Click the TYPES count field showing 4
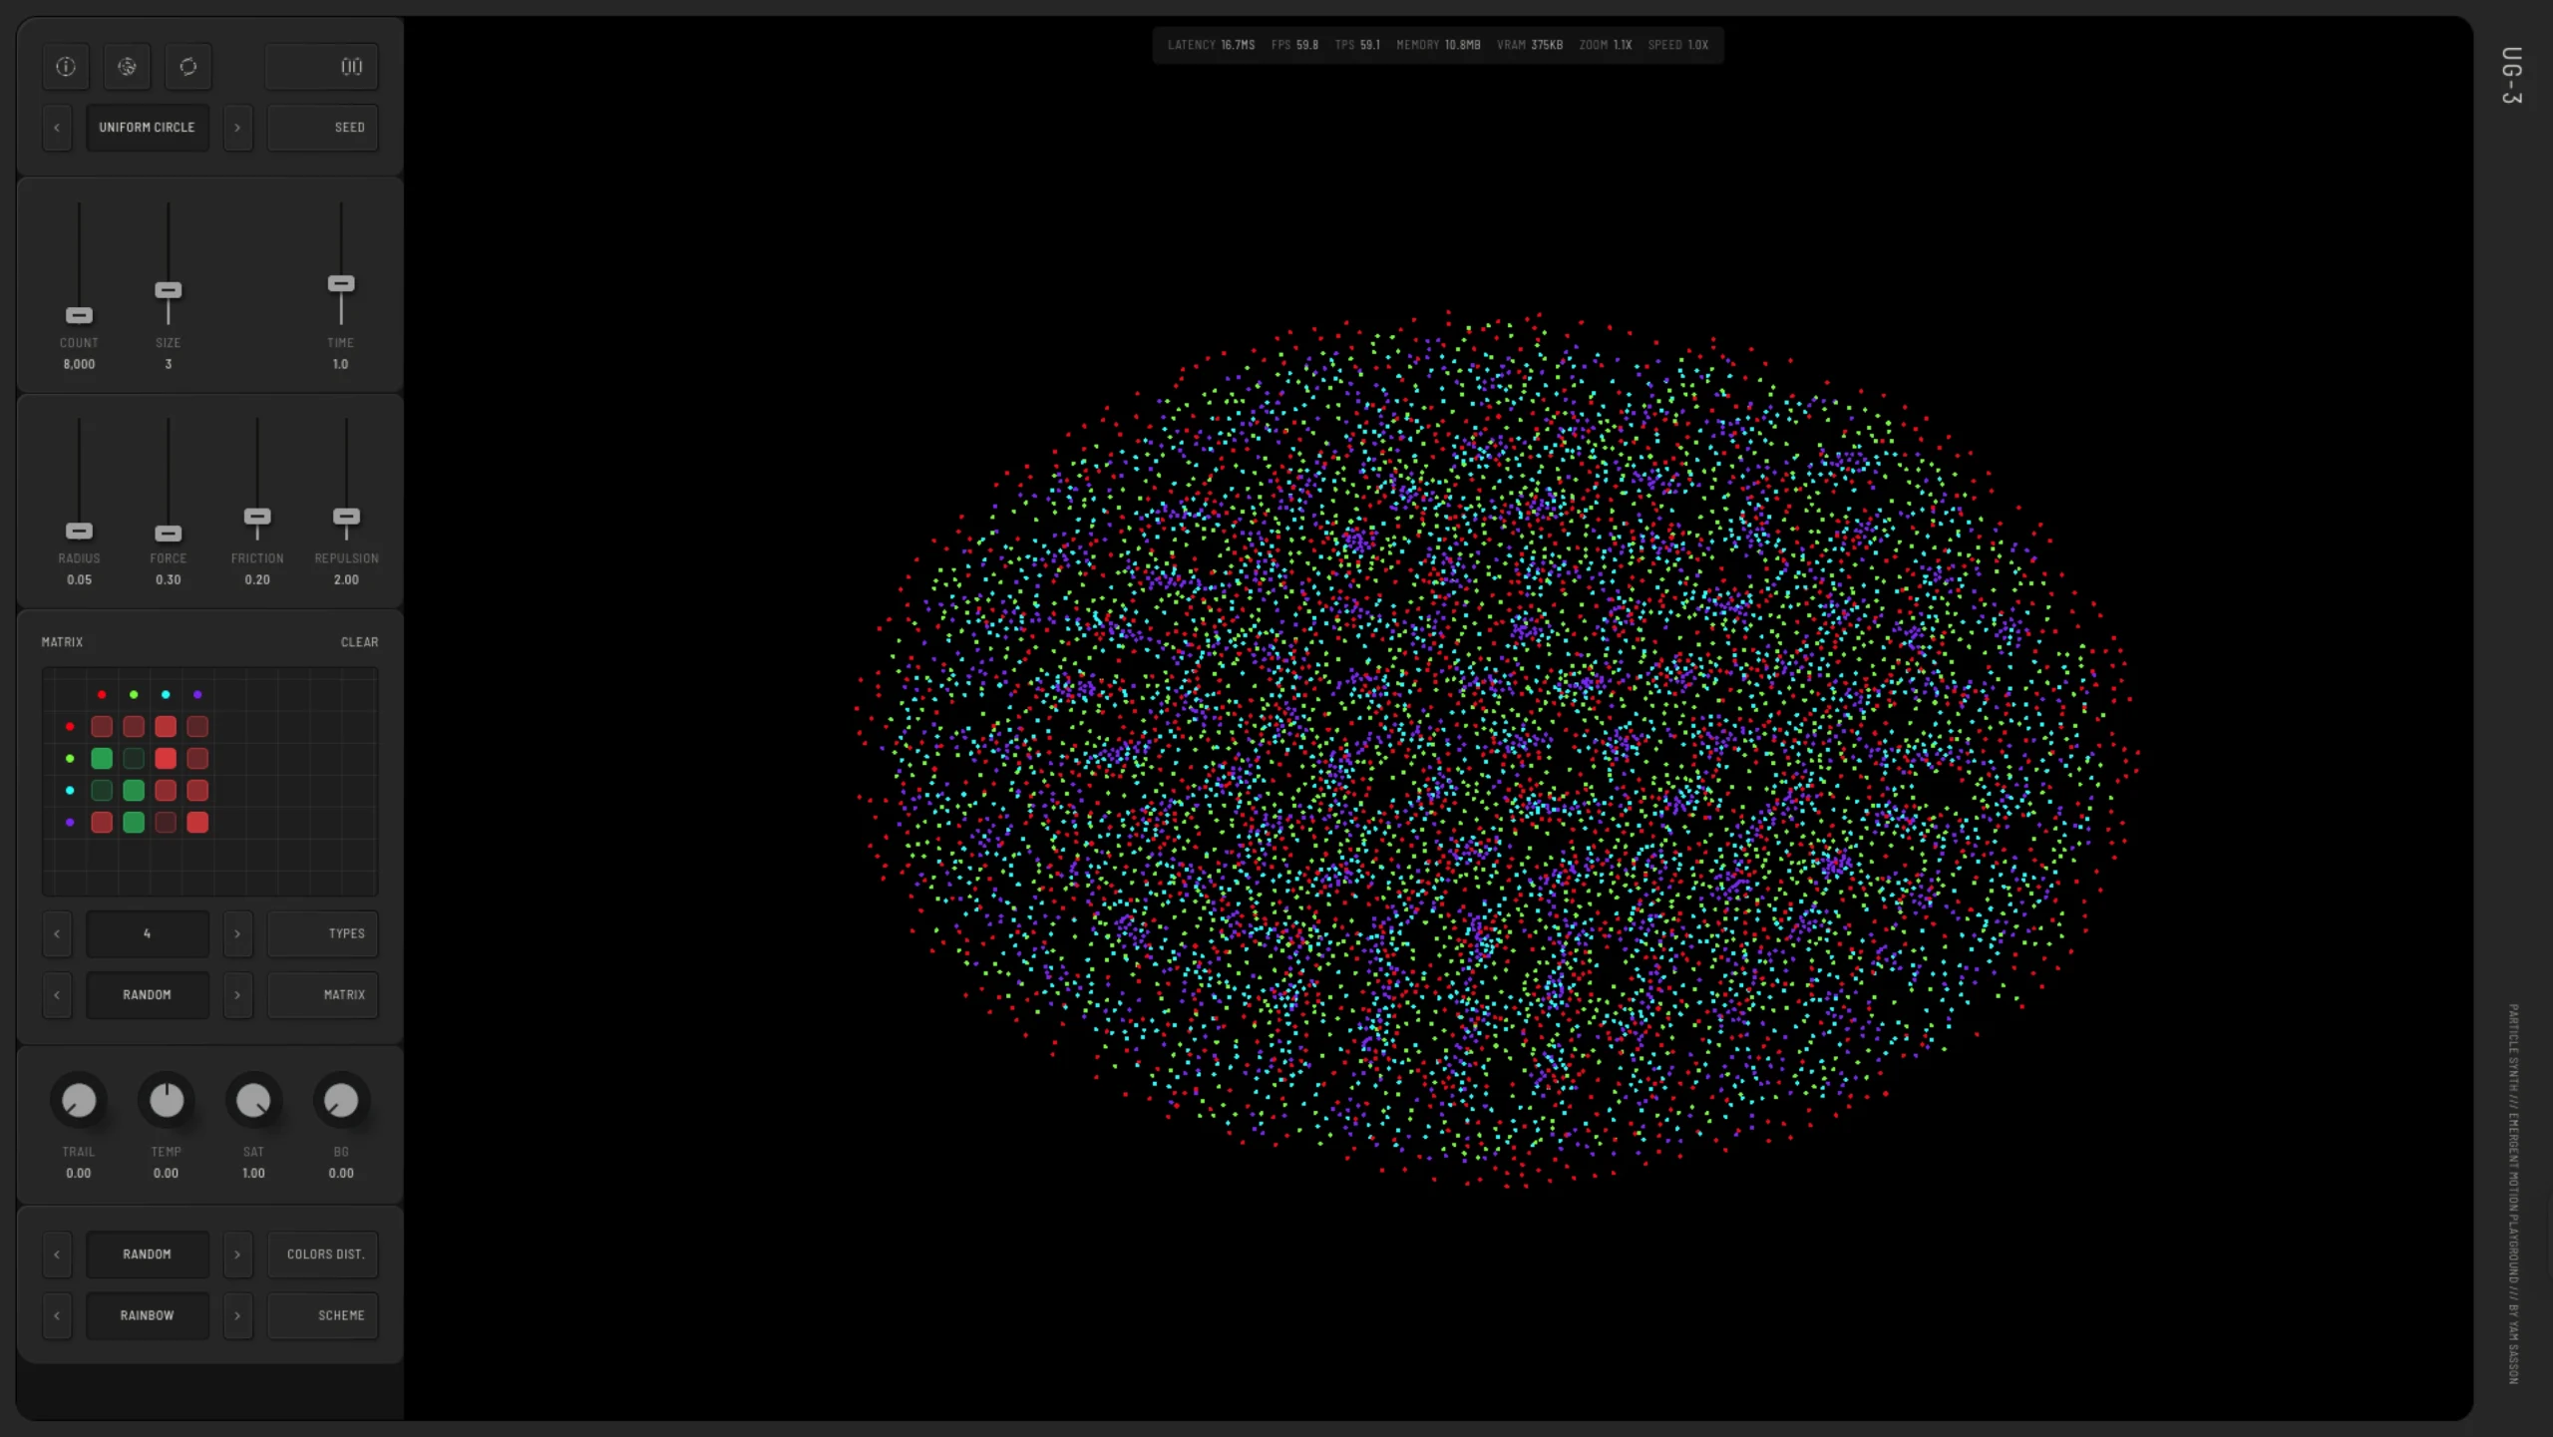The width and height of the screenshot is (2553, 1437). tap(147, 933)
